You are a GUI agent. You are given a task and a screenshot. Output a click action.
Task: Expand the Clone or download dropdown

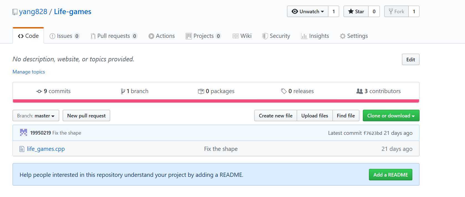coord(391,115)
